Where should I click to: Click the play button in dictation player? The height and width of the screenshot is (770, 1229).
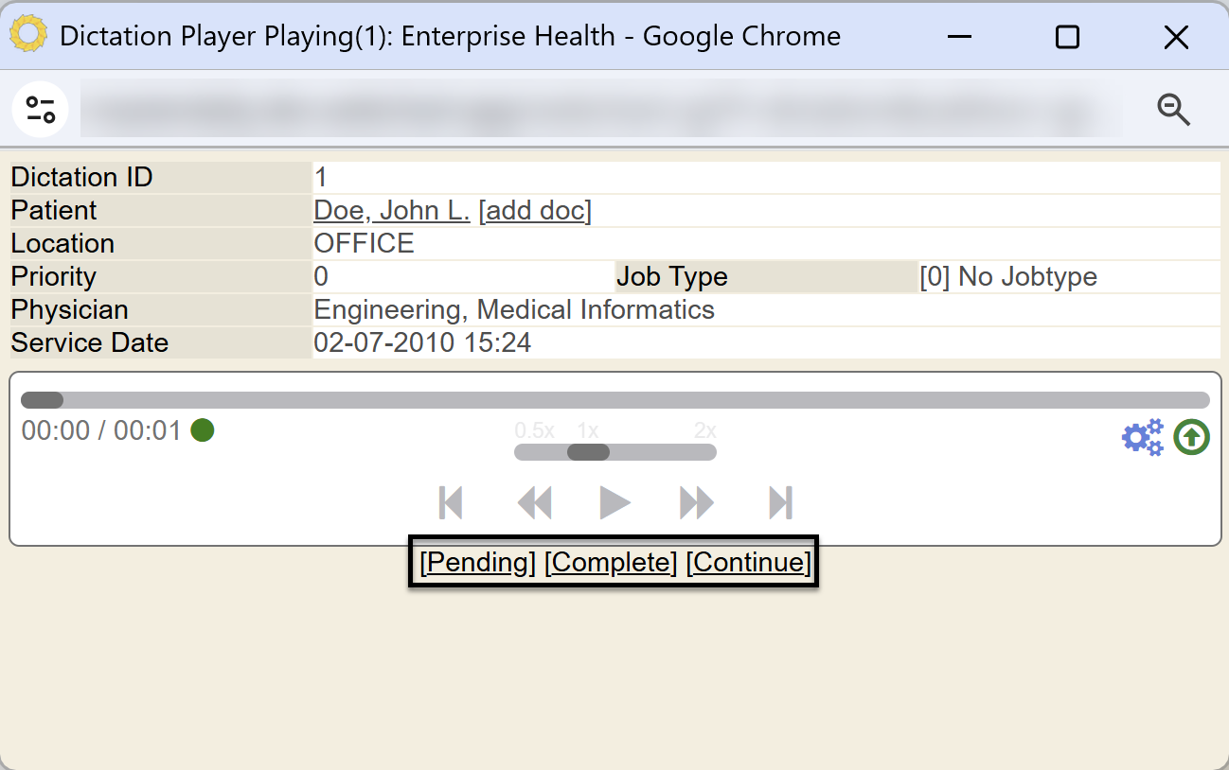click(x=614, y=502)
